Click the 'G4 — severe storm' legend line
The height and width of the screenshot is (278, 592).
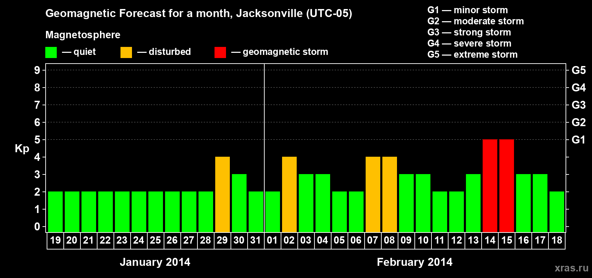coord(469,43)
